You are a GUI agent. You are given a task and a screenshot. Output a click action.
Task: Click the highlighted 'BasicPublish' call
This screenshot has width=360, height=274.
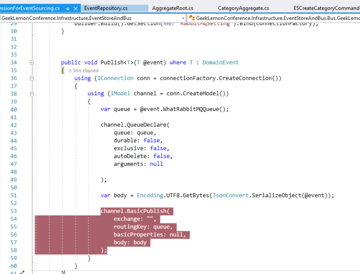point(147,211)
